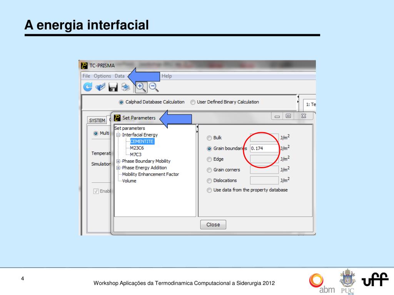The height and width of the screenshot is (295, 394).
Task: Select Mobility Enhancement Factor tree item
Action: 150,174
